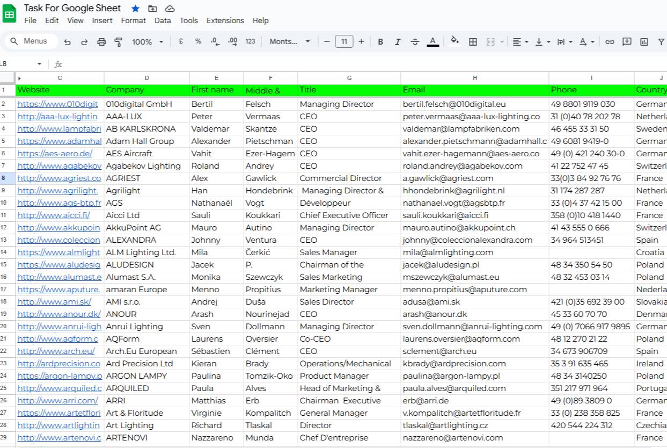Open horizontal align dropdown
The width and height of the screenshot is (667, 448).
(x=520, y=42)
